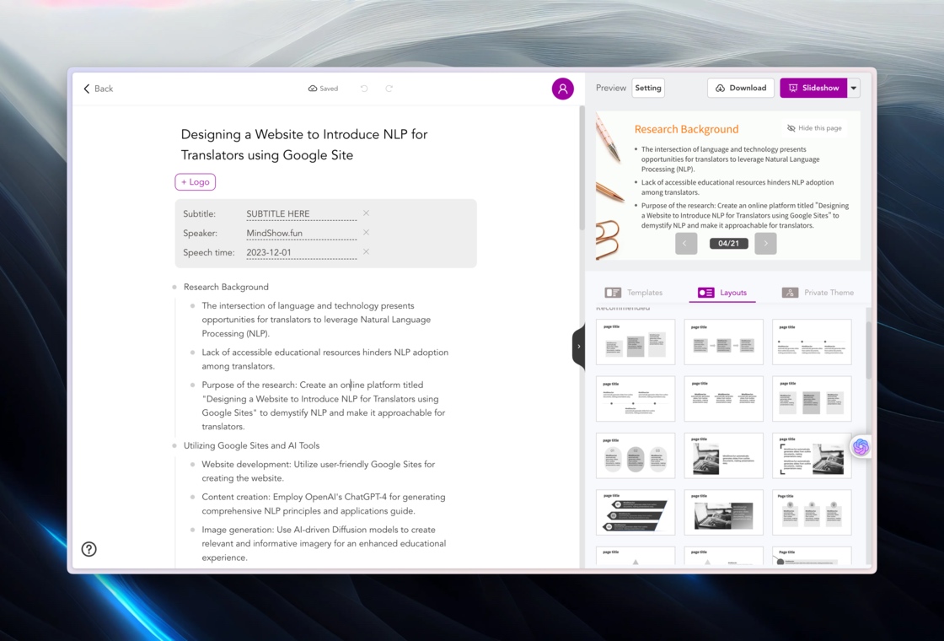The width and height of the screenshot is (944, 641).
Task: Edit the Speaker field MindShow.fun
Action: 301,233
